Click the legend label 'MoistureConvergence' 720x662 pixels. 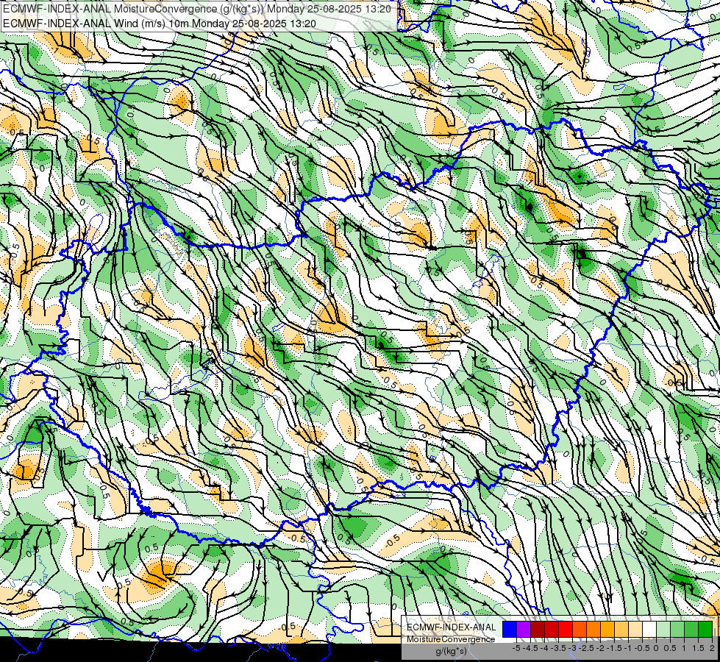(x=451, y=639)
